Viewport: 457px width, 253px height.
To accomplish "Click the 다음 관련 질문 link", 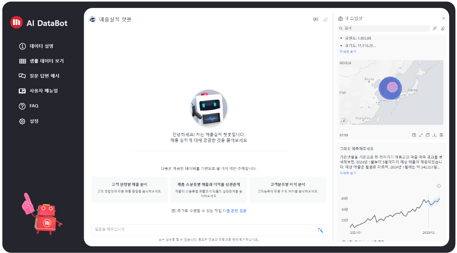I will 234,211.
